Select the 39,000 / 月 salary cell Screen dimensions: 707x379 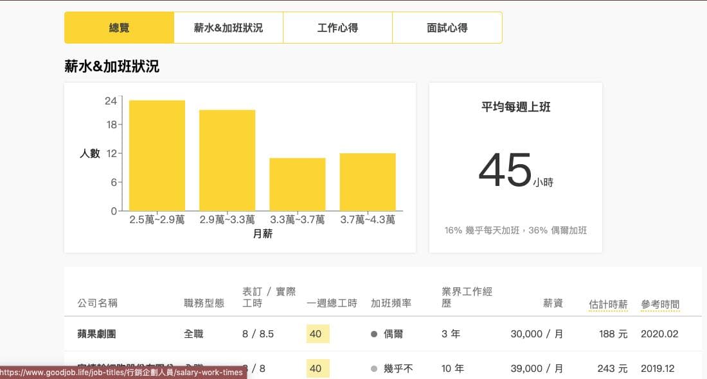[x=537, y=369]
